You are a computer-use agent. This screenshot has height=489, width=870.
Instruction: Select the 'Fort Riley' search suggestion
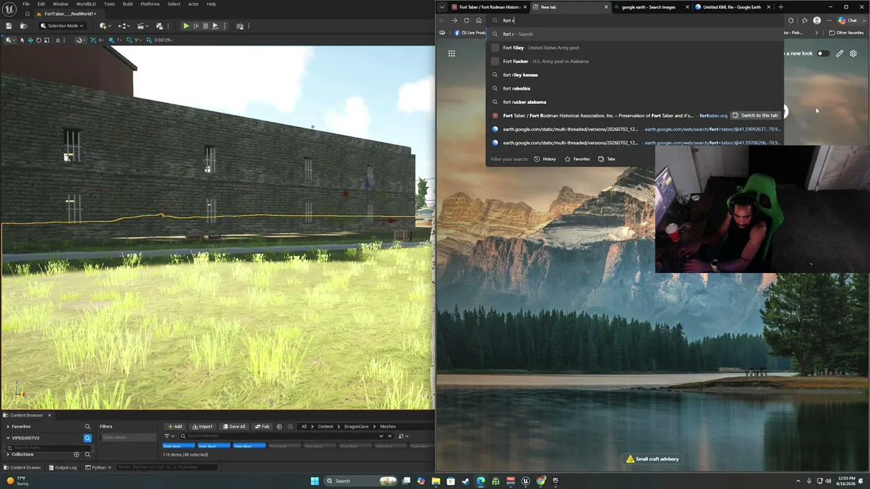point(635,48)
